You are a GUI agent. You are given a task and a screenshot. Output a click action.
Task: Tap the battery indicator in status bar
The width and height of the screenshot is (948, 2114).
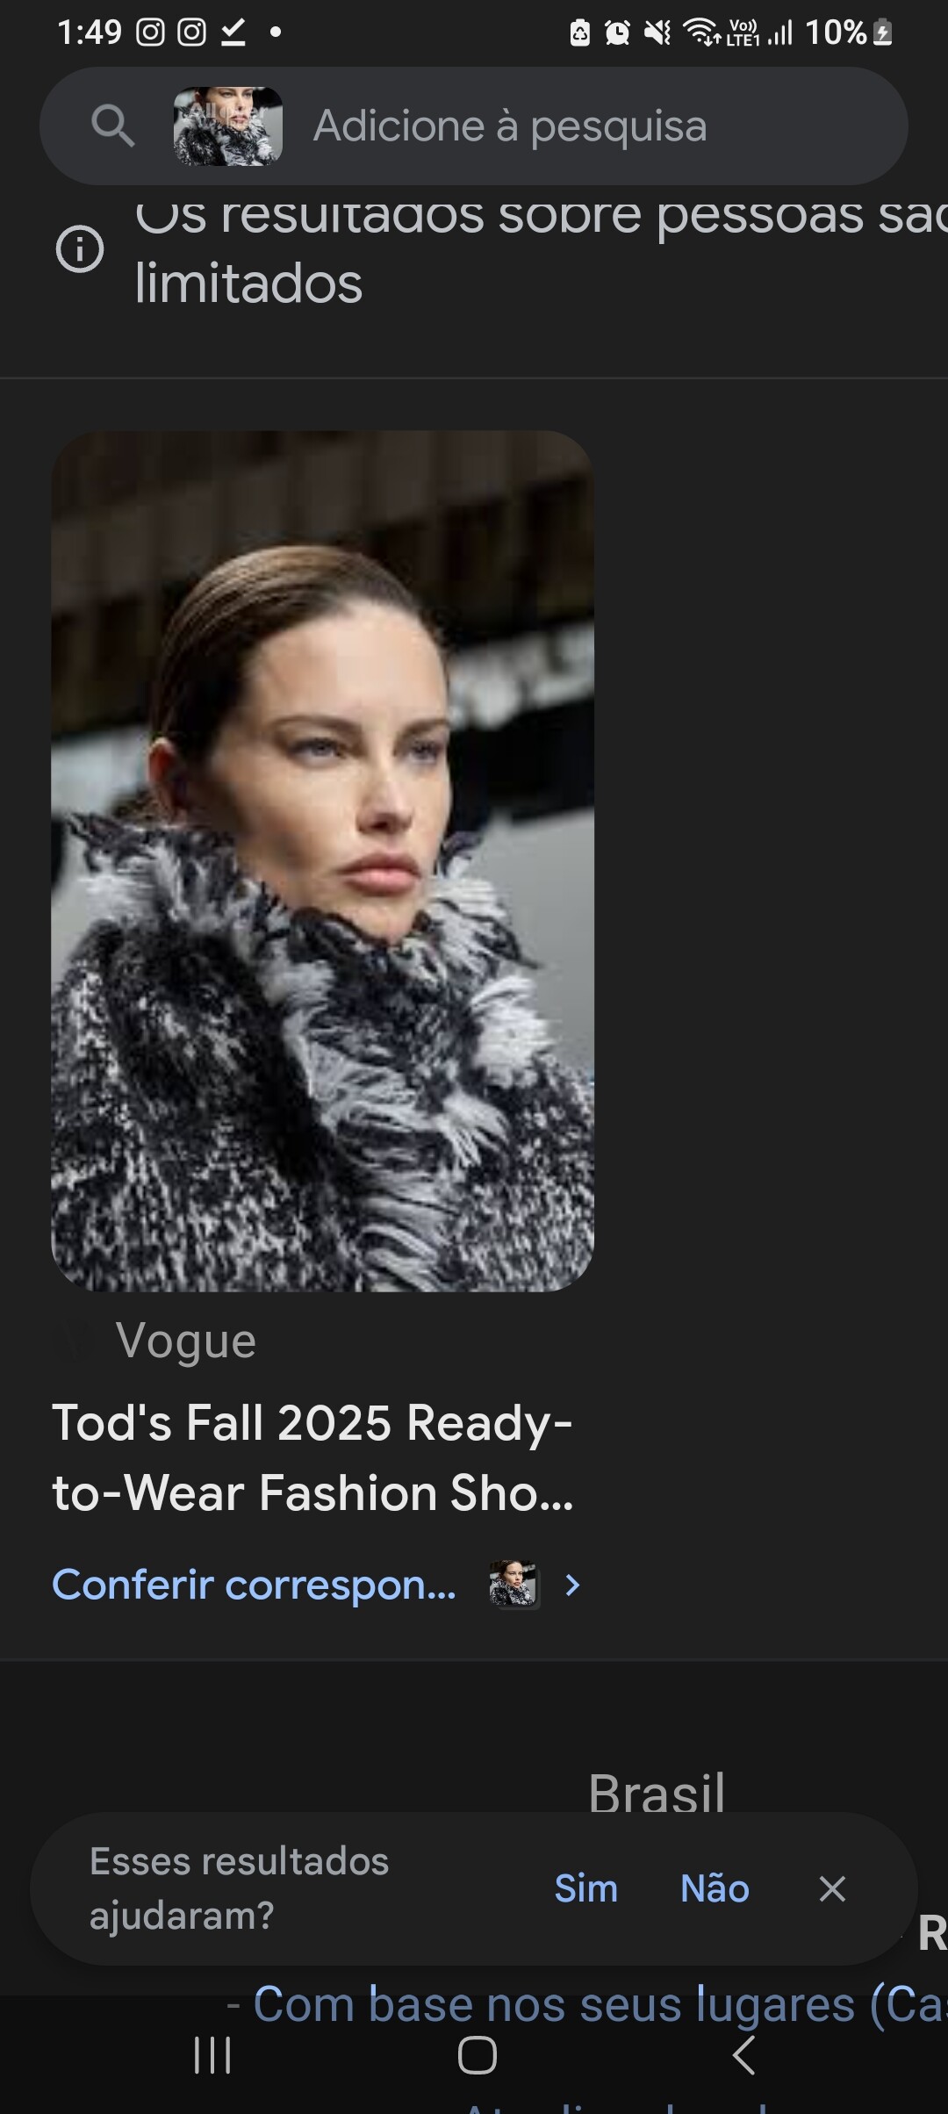tap(883, 32)
